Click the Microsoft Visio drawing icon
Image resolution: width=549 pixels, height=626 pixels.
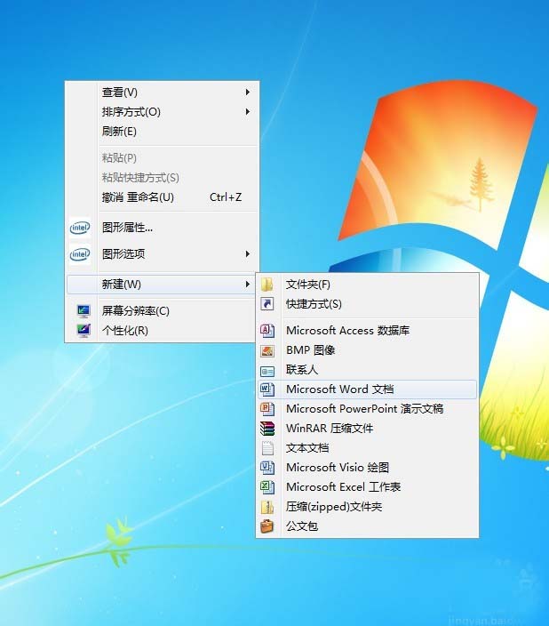coord(267,468)
